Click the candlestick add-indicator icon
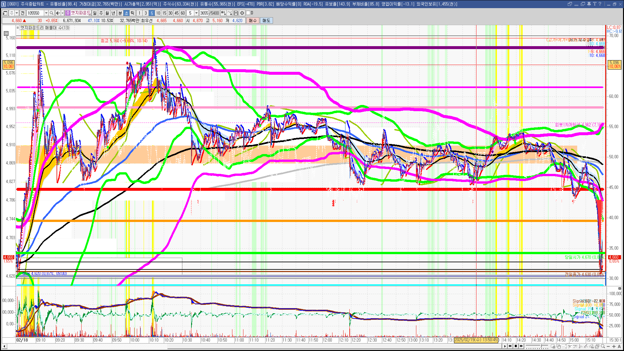Screen dimensions: 624x351 click(x=224, y=13)
